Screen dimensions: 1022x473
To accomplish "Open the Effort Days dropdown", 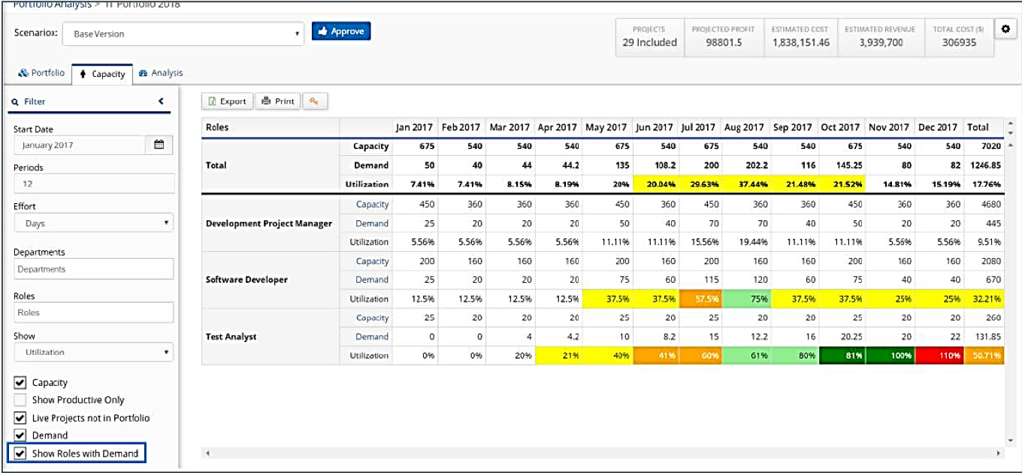I will point(94,223).
